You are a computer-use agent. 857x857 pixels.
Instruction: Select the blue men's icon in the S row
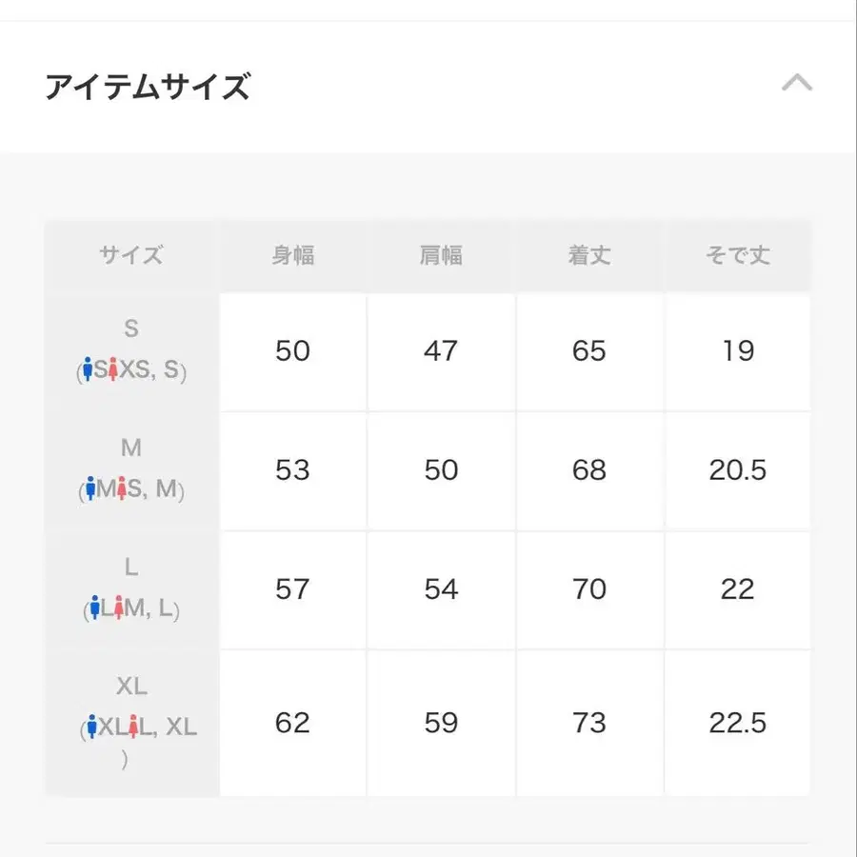point(90,367)
